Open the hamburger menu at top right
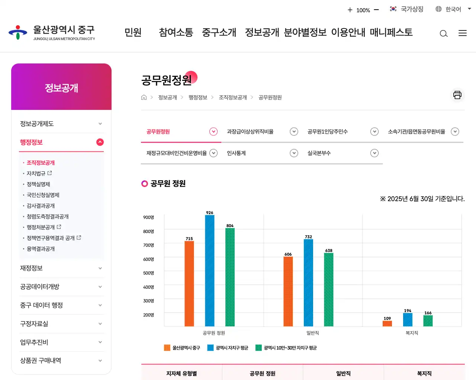The image size is (476, 380). [x=463, y=33]
